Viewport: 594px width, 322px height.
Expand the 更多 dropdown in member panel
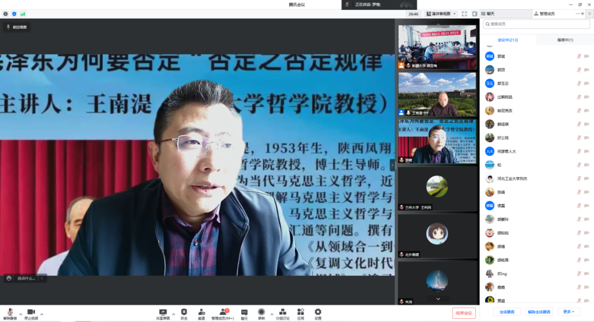tap(568, 312)
